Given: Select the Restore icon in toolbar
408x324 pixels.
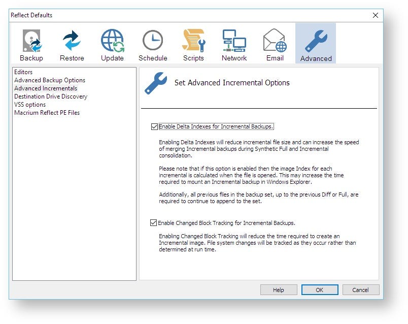Looking at the screenshot, I should tap(72, 41).
